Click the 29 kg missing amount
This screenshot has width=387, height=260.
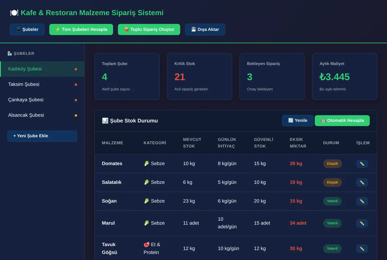tap(296, 164)
